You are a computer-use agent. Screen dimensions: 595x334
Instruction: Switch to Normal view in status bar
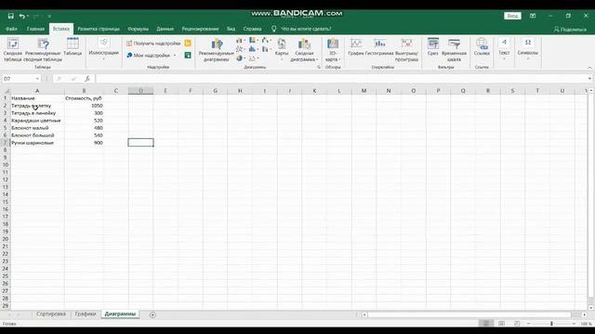[x=485, y=324]
